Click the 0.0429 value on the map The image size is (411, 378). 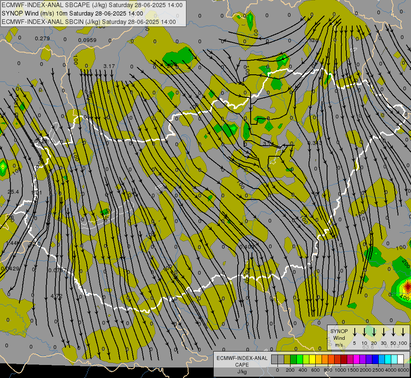point(10,268)
